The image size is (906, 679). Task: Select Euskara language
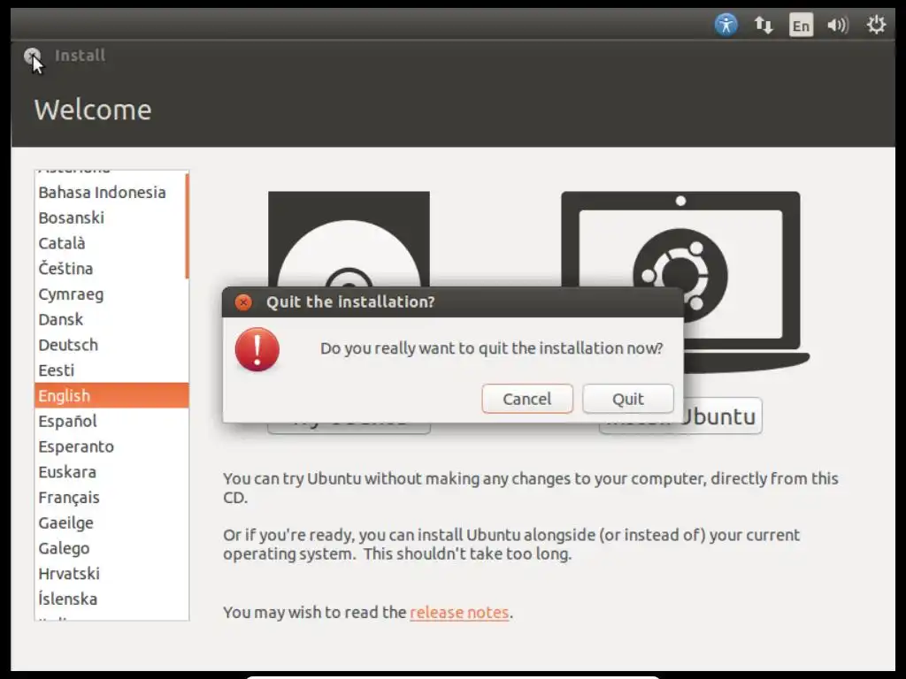111,472
